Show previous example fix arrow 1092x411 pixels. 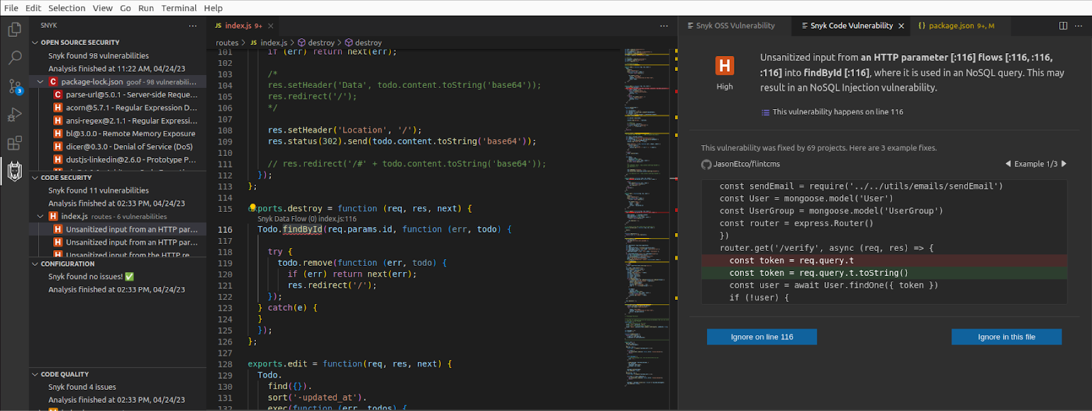1008,164
